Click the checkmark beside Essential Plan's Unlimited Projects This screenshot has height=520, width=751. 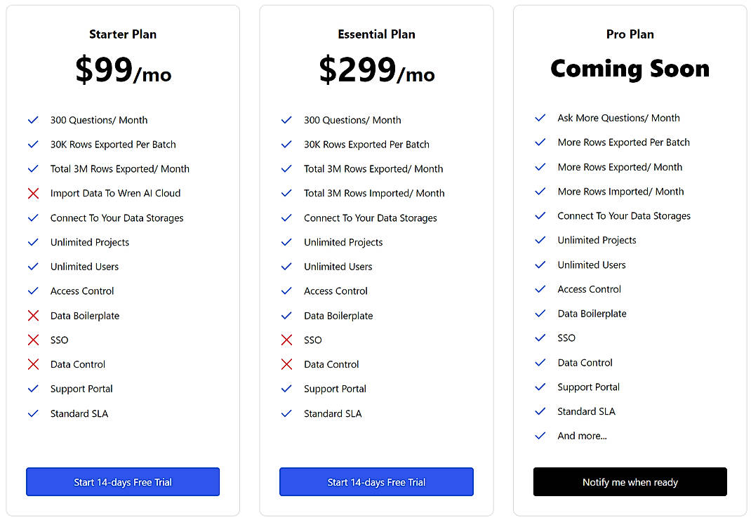point(286,242)
